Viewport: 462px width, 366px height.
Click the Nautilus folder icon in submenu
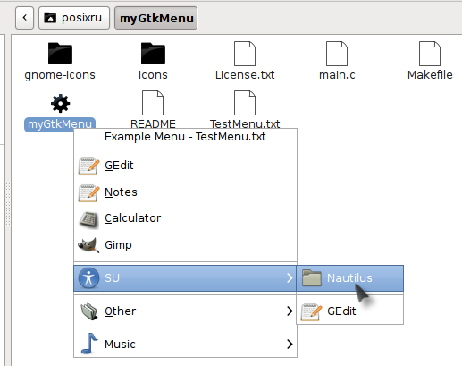click(312, 277)
